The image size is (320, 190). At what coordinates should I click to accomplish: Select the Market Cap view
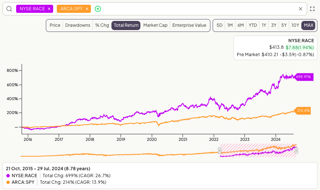coord(155,25)
